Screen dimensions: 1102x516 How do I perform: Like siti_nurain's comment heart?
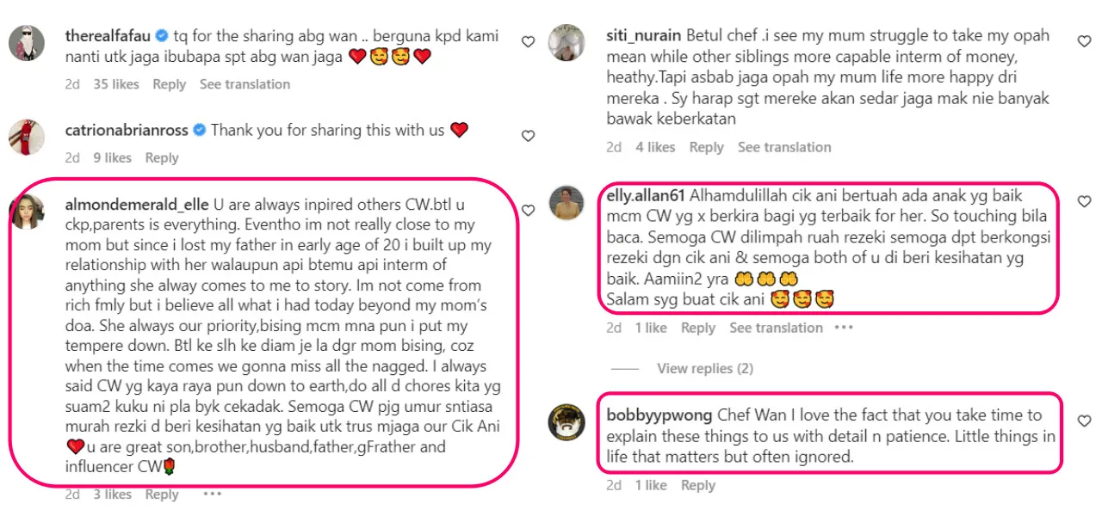1085,40
